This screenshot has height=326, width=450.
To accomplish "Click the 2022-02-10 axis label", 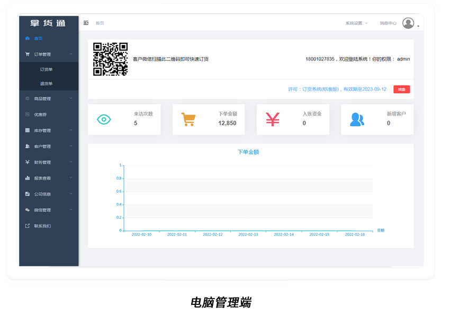I will pyautogui.click(x=141, y=235).
